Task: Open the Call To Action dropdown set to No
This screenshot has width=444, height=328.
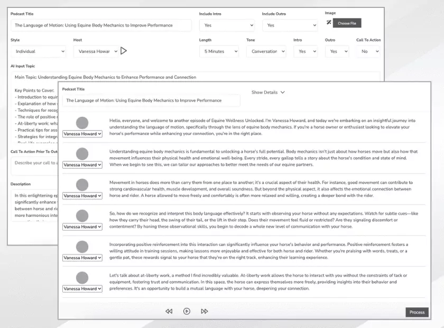Action: [368, 51]
